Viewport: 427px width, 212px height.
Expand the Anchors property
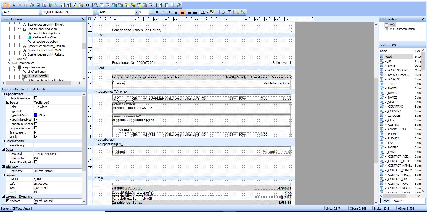tap(7, 201)
